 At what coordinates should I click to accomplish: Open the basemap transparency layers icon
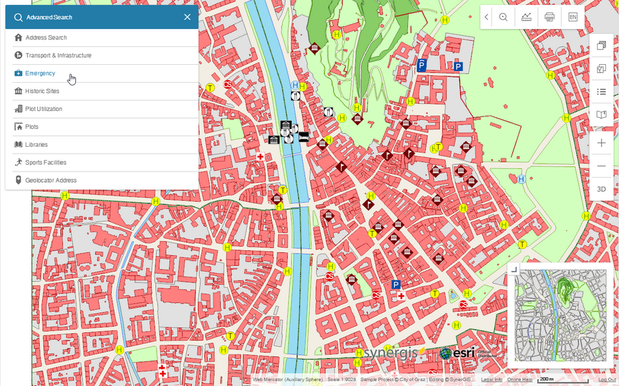pyautogui.click(x=601, y=45)
